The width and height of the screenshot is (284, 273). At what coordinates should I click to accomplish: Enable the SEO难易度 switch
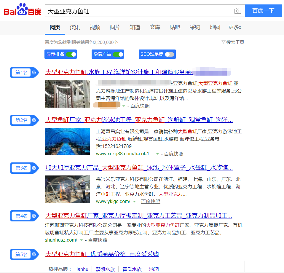(x=170, y=54)
